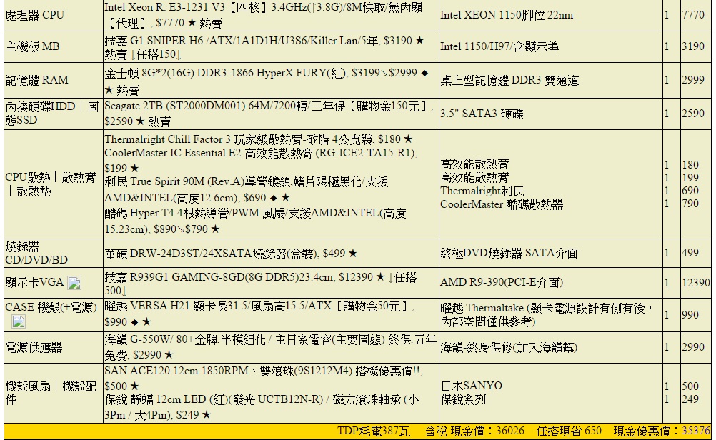The height and width of the screenshot is (440, 716).
Task: Click the thermal paste price 199
Action: coord(690,178)
